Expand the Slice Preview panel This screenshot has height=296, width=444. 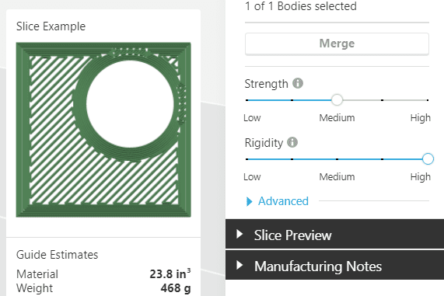(x=334, y=235)
